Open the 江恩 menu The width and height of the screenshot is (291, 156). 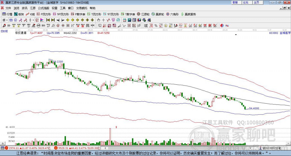(33, 8)
